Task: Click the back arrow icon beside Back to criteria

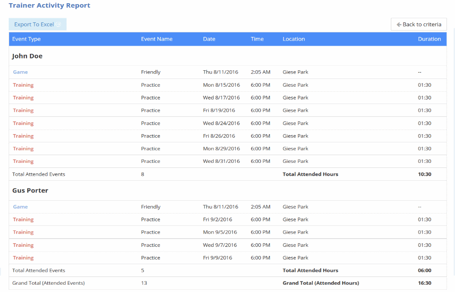Action: click(399, 25)
